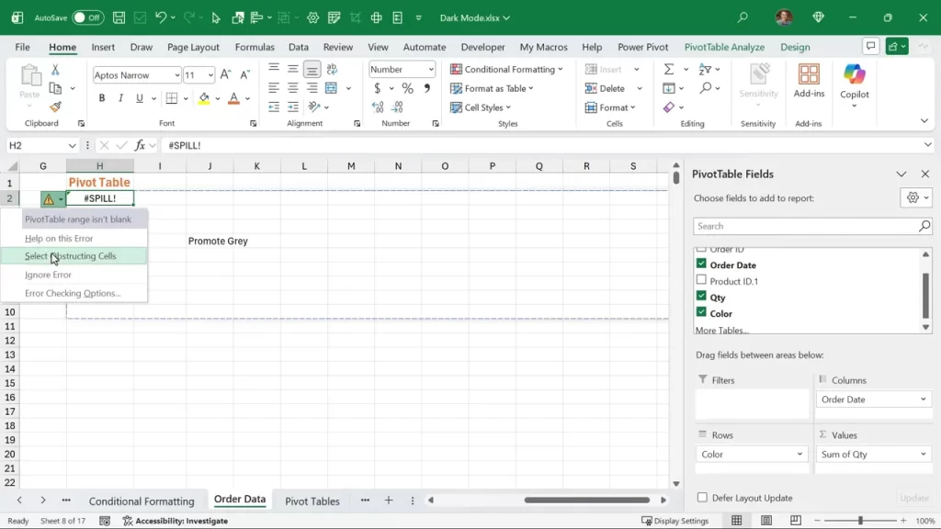
Task: Open the Number format dropdown
Action: coord(433,69)
